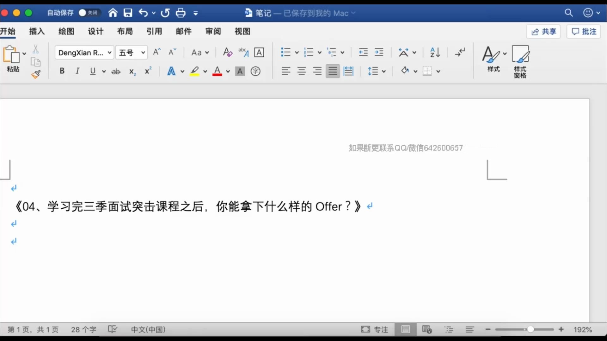Expand the numbered list dropdown arrow
This screenshot has height=341, width=607.
pos(319,52)
